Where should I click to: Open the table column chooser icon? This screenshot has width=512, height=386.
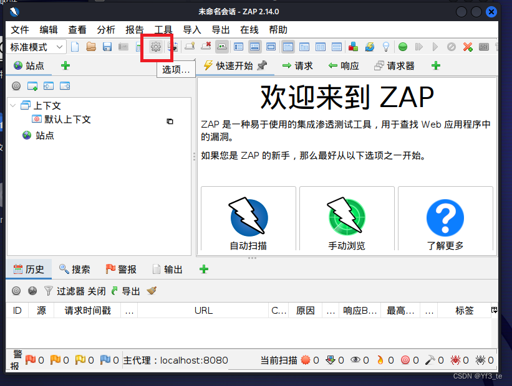495,310
